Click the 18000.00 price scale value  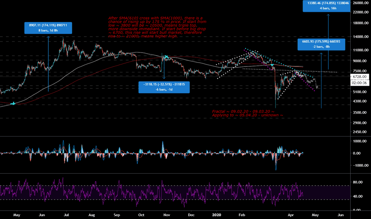click(x=361, y=23)
